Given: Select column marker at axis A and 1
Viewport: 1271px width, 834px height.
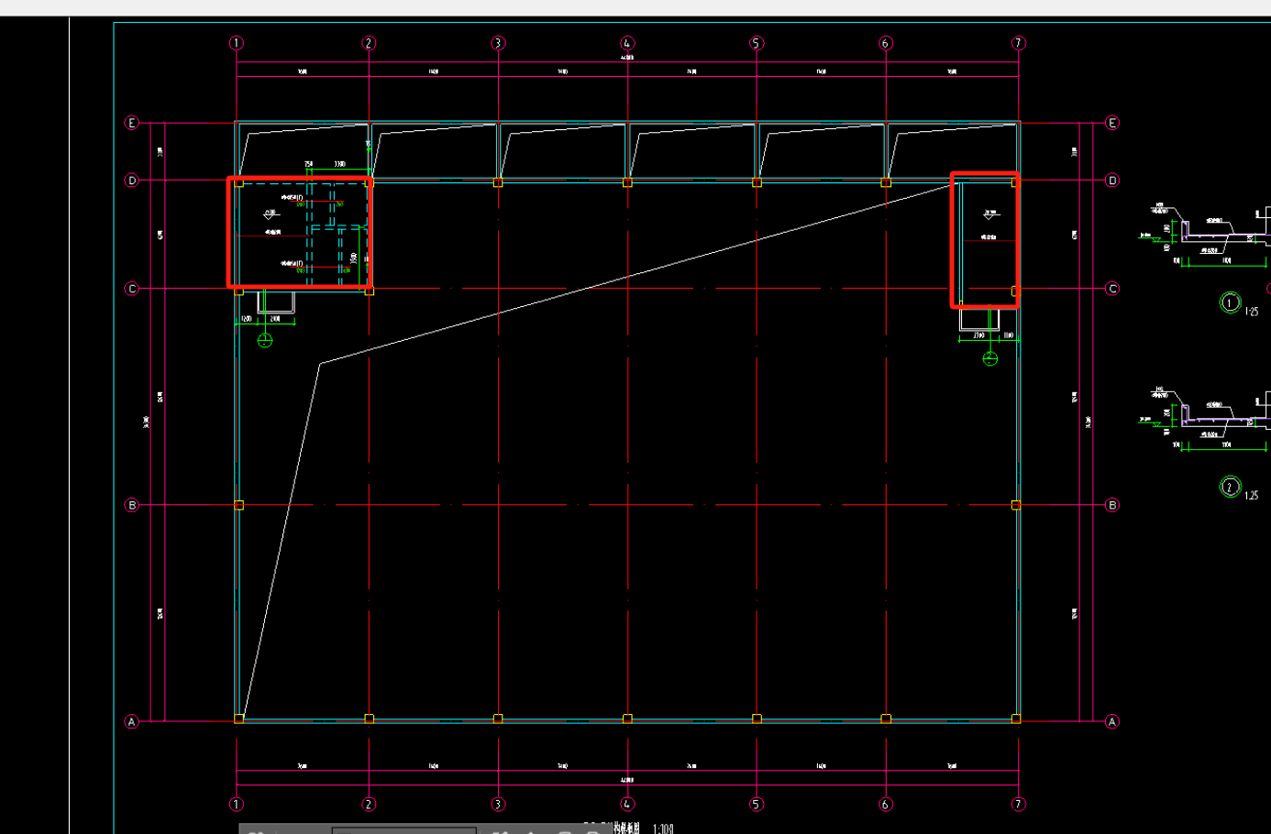Looking at the screenshot, I should point(239,719).
